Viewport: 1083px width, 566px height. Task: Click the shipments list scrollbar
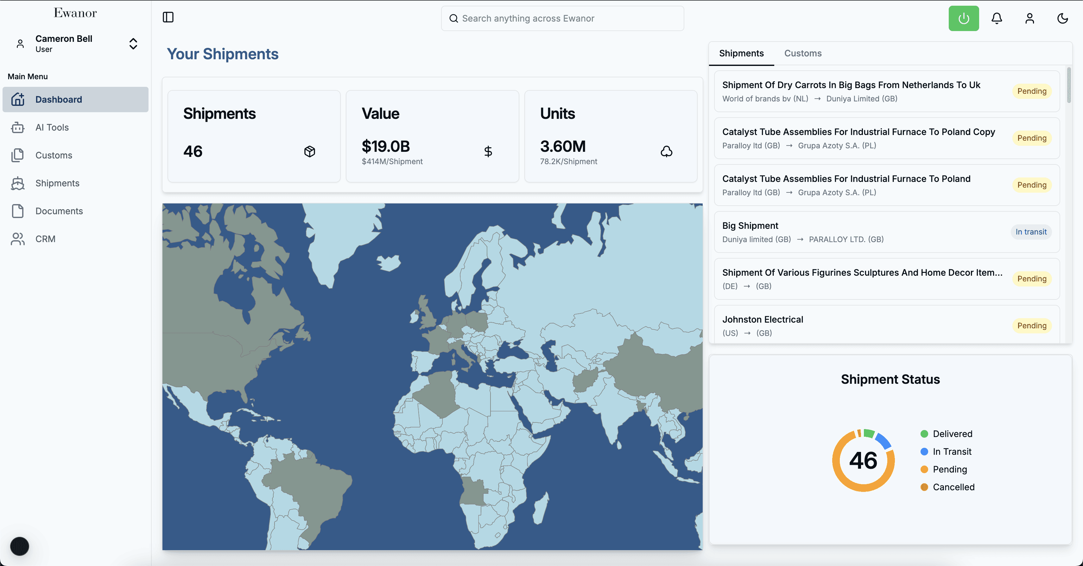tap(1068, 86)
